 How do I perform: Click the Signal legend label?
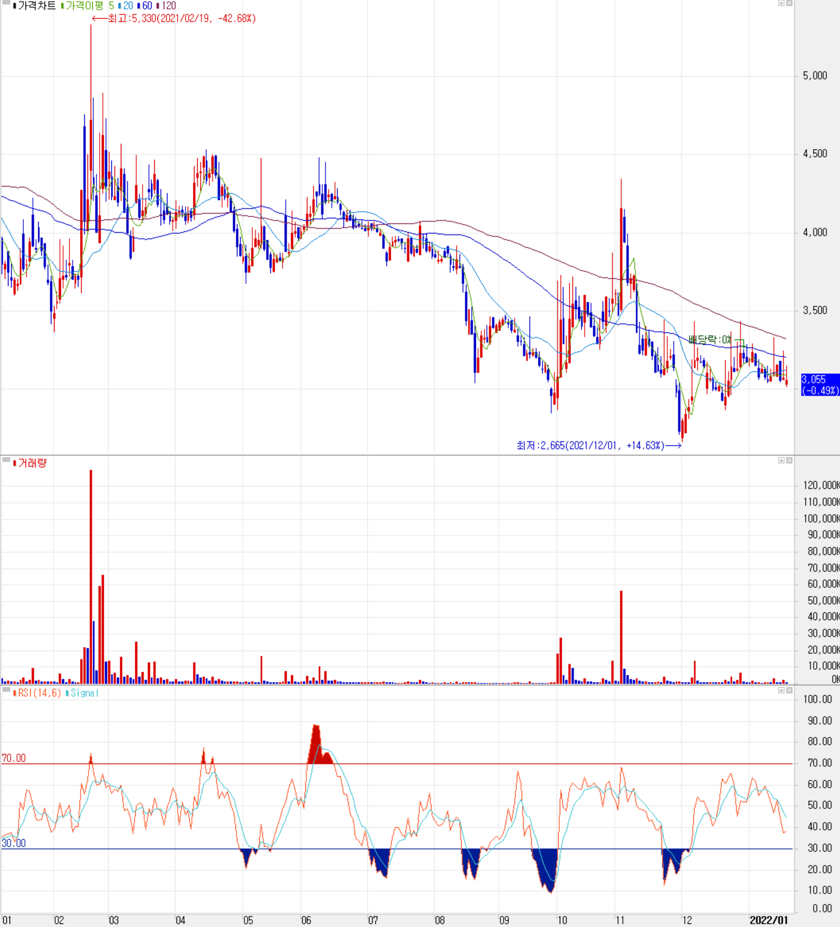click(x=82, y=693)
